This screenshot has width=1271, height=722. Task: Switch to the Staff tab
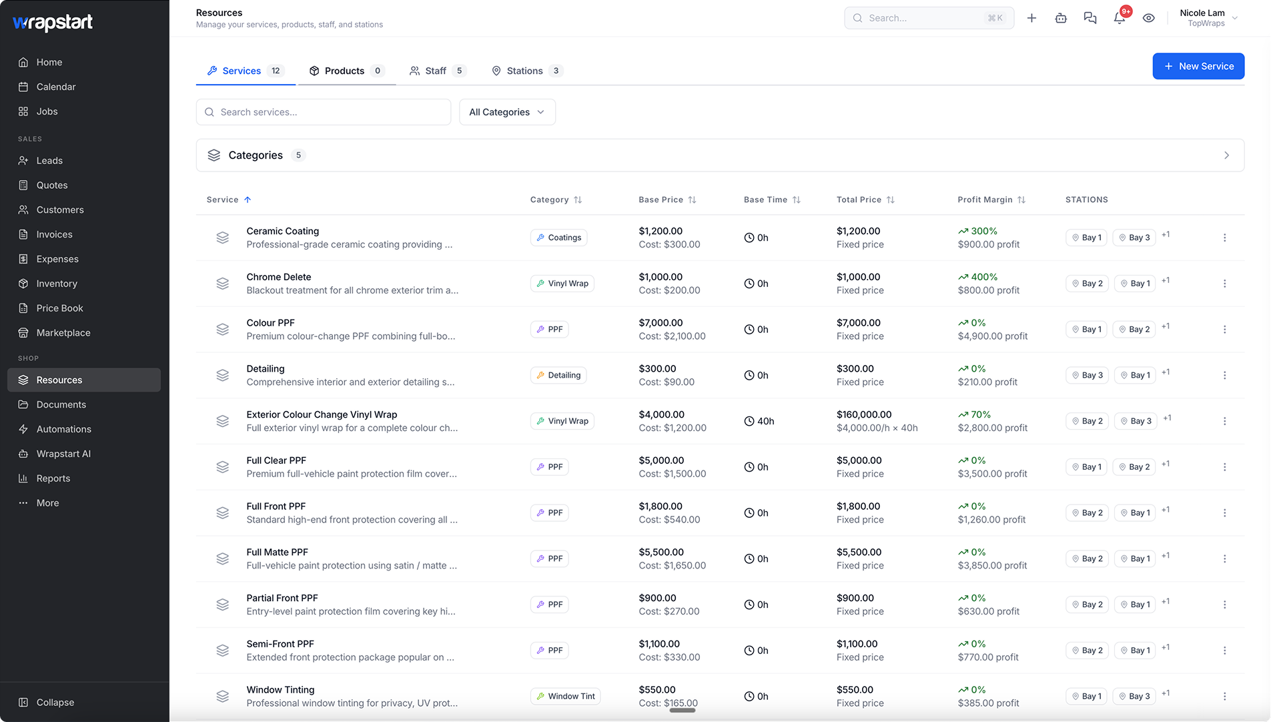438,71
